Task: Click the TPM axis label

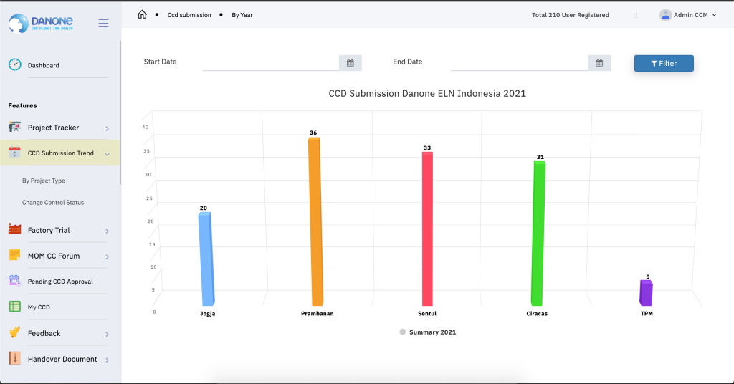Action: tap(647, 313)
